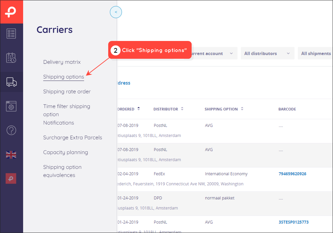Viewport: 333px width, 233px height.
Task: Open Shipping option equivalences page
Action: click(x=62, y=171)
